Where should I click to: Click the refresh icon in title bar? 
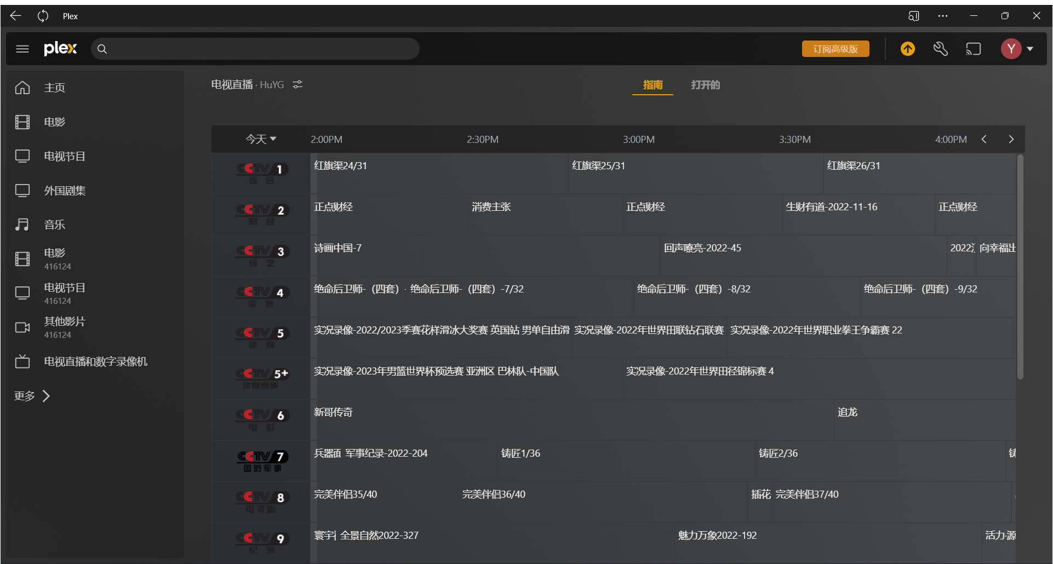click(x=43, y=16)
